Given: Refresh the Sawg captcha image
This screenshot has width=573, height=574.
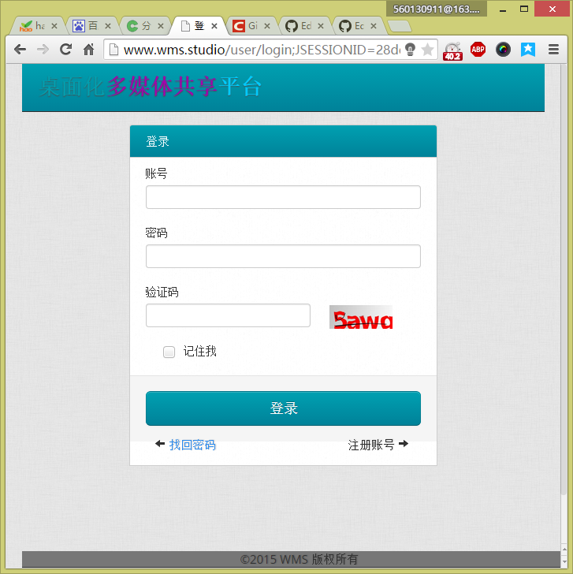Looking at the screenshot, I should point(361,317).
